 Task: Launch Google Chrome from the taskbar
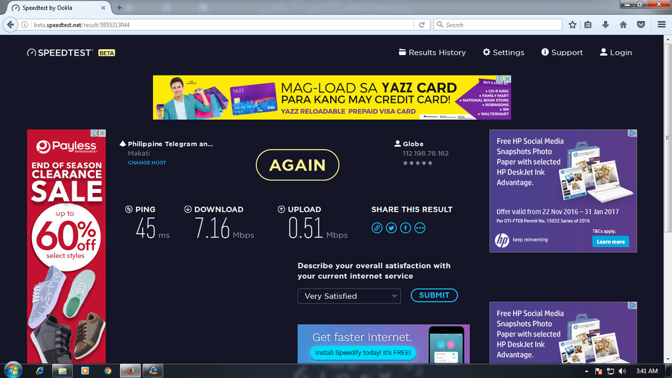point(108,371)
